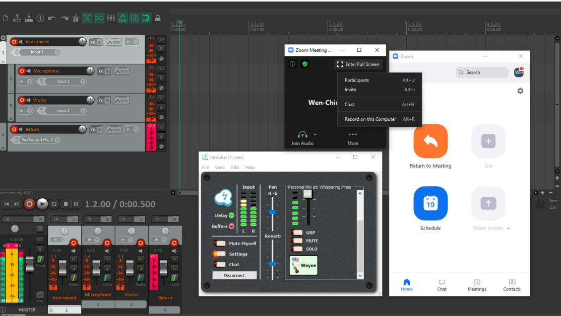
Task: Click the Search field in Zoom
Action: coord(481,72)
